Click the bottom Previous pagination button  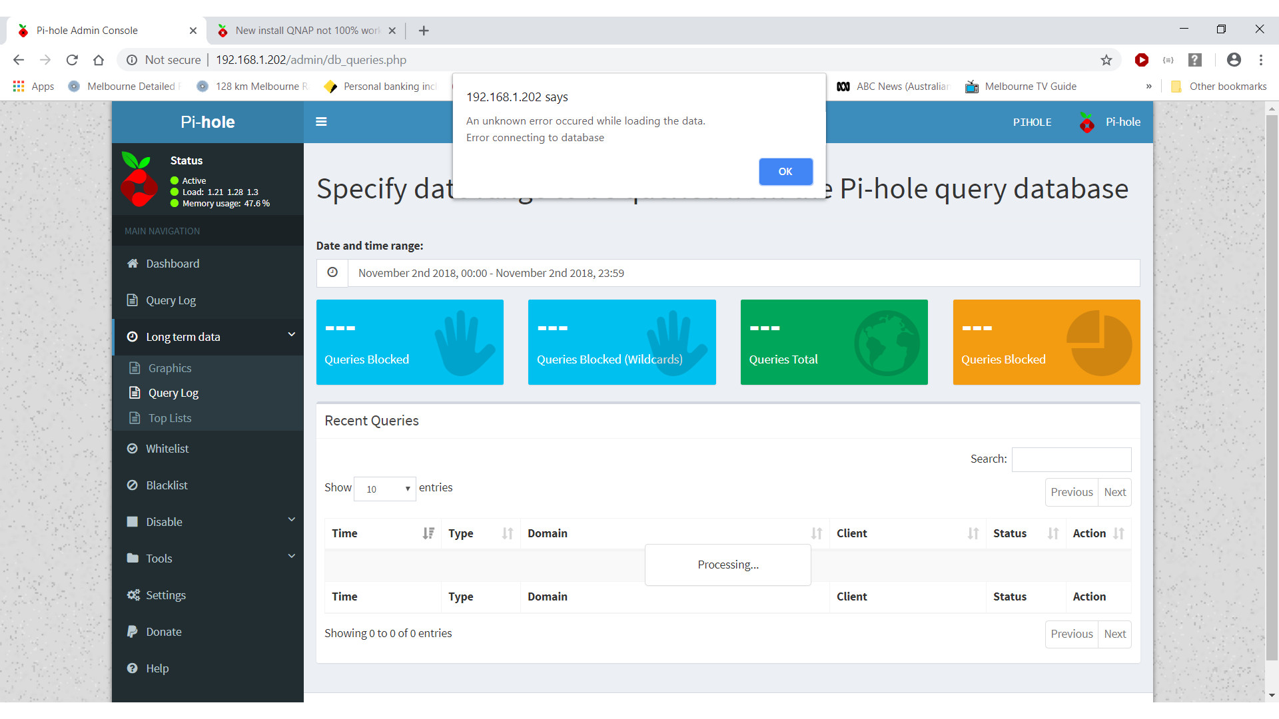[1071, 634]
